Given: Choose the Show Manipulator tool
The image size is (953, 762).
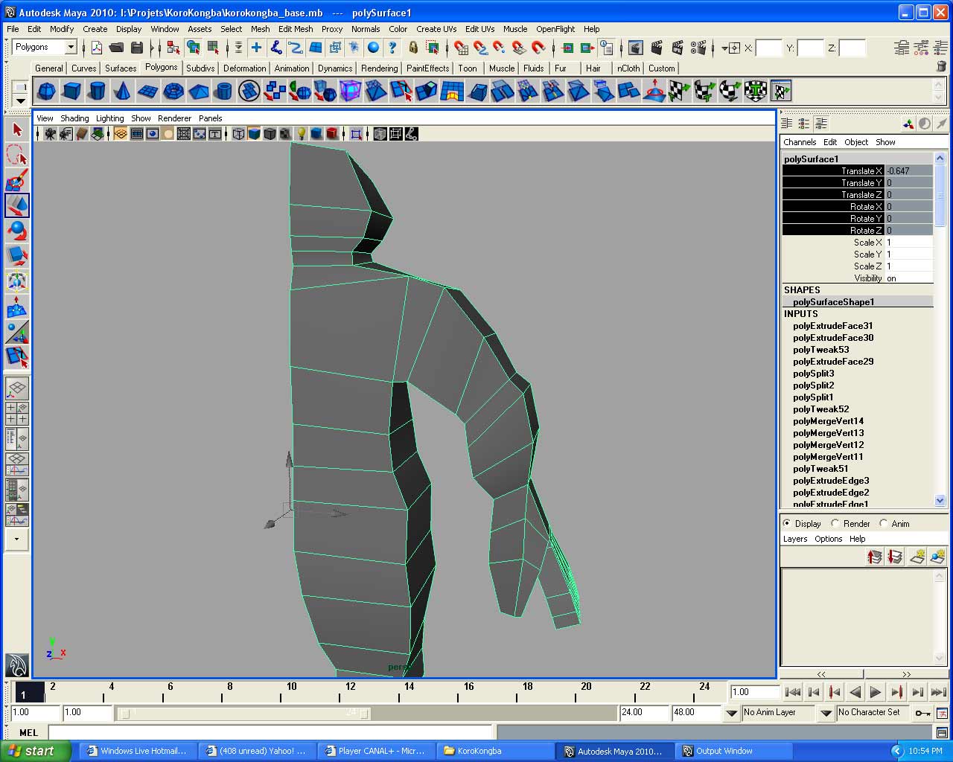Looking at the screenshot, I should click(17, 332).
